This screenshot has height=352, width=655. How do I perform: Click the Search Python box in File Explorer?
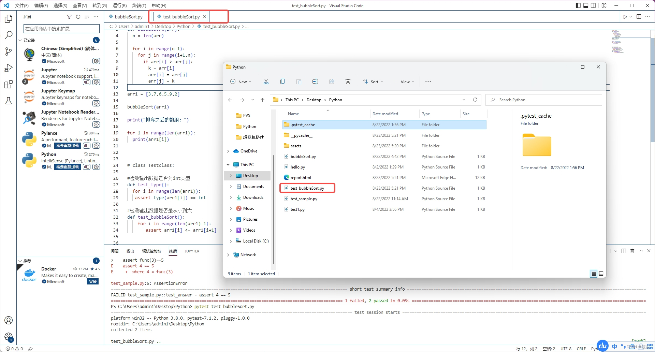[x=544, y=100]
